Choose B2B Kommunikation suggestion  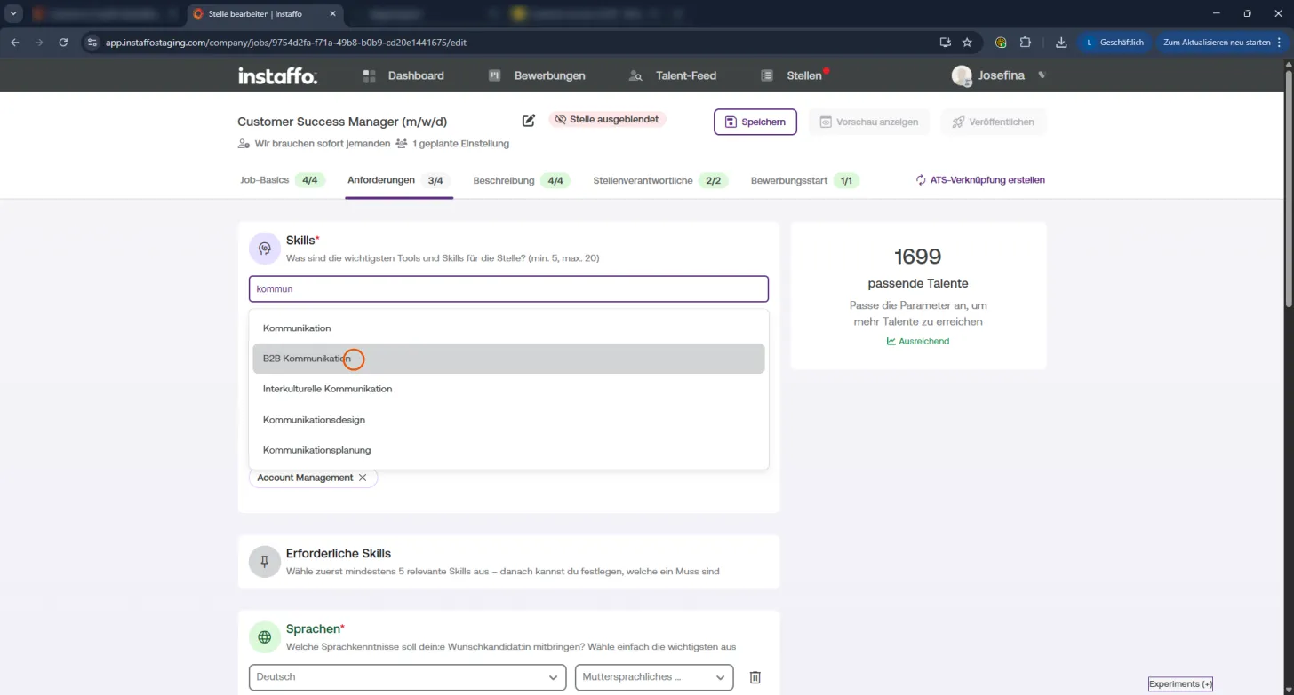point(508,359)
